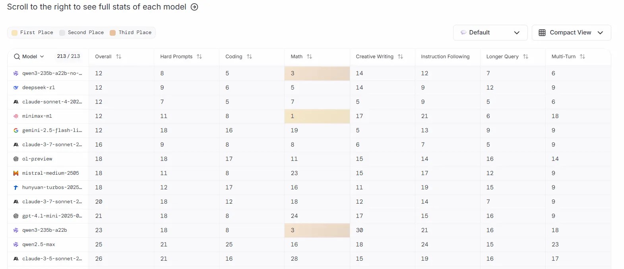The width and height of the screenshot is (624, 269).
Task: Sort by Coding column arrows
Action: [x=249, y=57]
